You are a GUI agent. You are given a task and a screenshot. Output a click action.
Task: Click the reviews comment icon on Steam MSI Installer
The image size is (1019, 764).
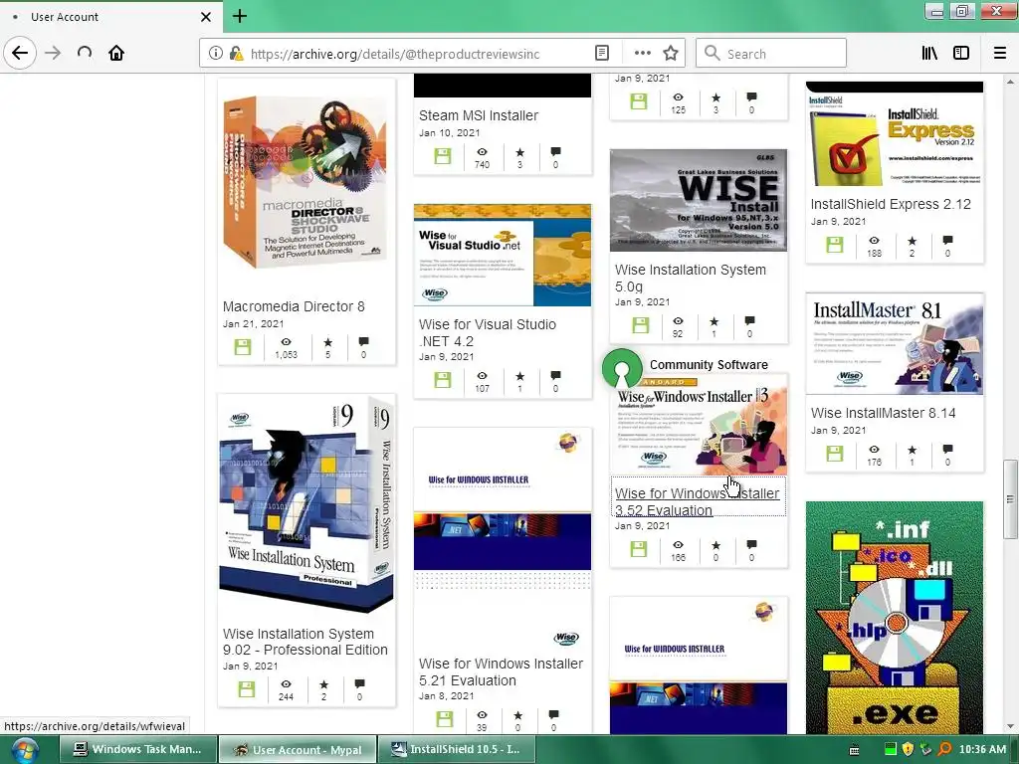point(555,152)
